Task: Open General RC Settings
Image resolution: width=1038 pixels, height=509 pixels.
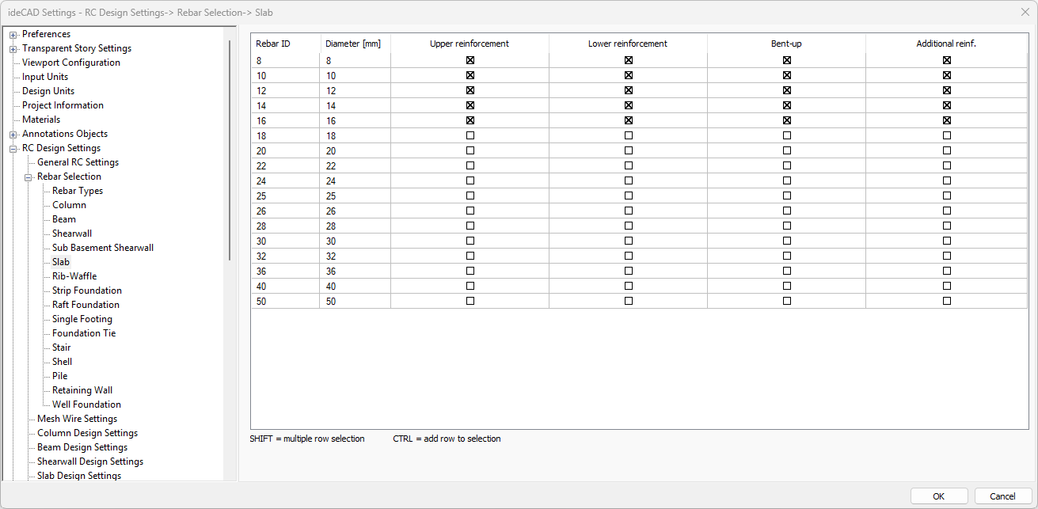Action: click(78, 162)
